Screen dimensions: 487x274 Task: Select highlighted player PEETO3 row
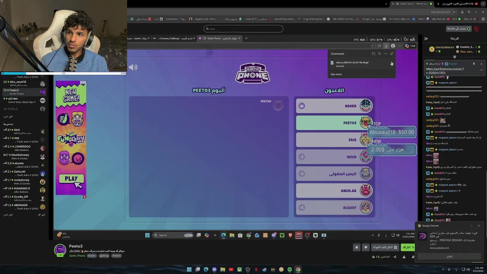(334, 123)
